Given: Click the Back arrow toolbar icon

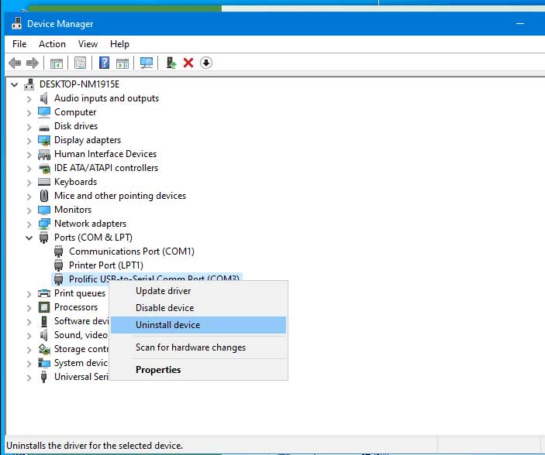Looking at the screenshot, I should 15,63.
